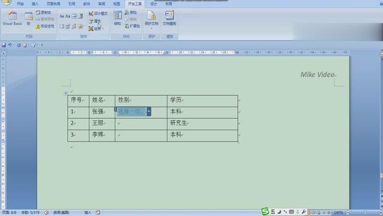Click the cell containing 研究生
383x216 pixels.
202,124
